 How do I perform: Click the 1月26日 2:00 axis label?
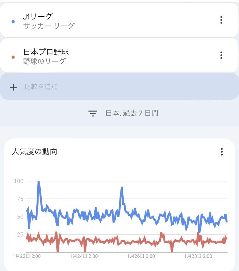[x=141, y=256]
